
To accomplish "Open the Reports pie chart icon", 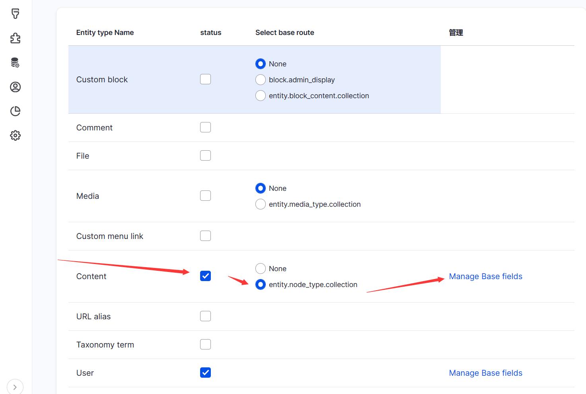I will [15, 111].
